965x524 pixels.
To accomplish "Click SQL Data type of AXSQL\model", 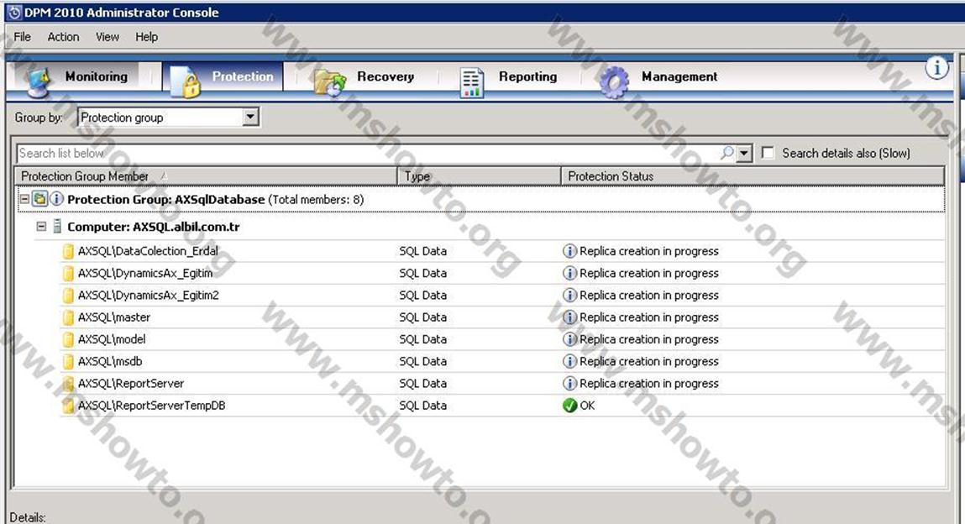I will [x=422, y=339].
